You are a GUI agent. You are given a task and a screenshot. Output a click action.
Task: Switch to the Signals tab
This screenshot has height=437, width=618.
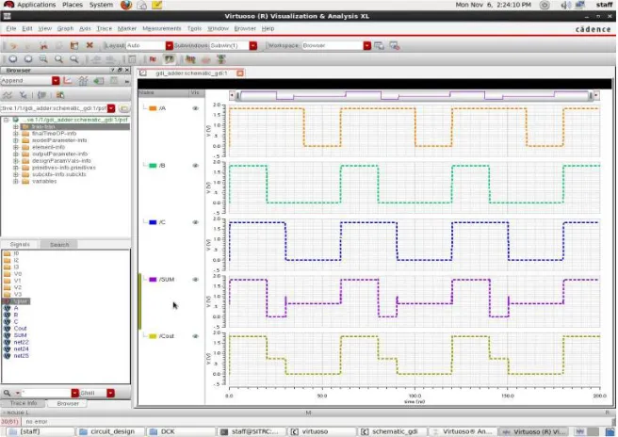pyautogui.click(x=20, y=244)
